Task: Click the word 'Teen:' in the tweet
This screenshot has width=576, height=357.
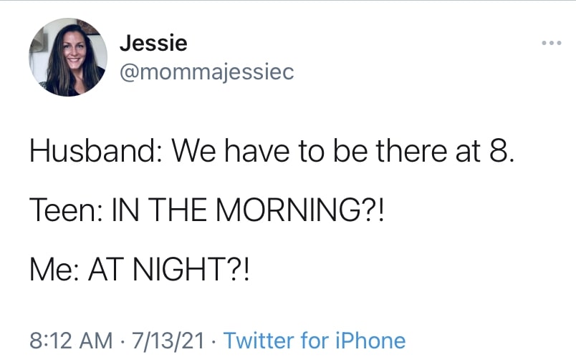Action: click(x=66, y=212)
